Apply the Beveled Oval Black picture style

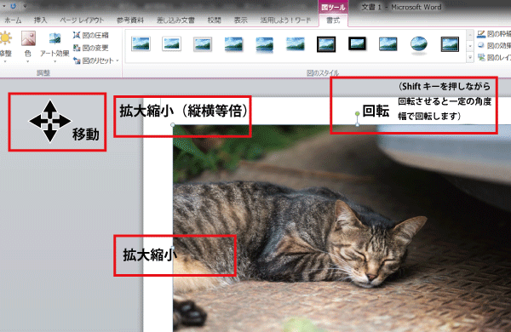(x=419, y=45)
